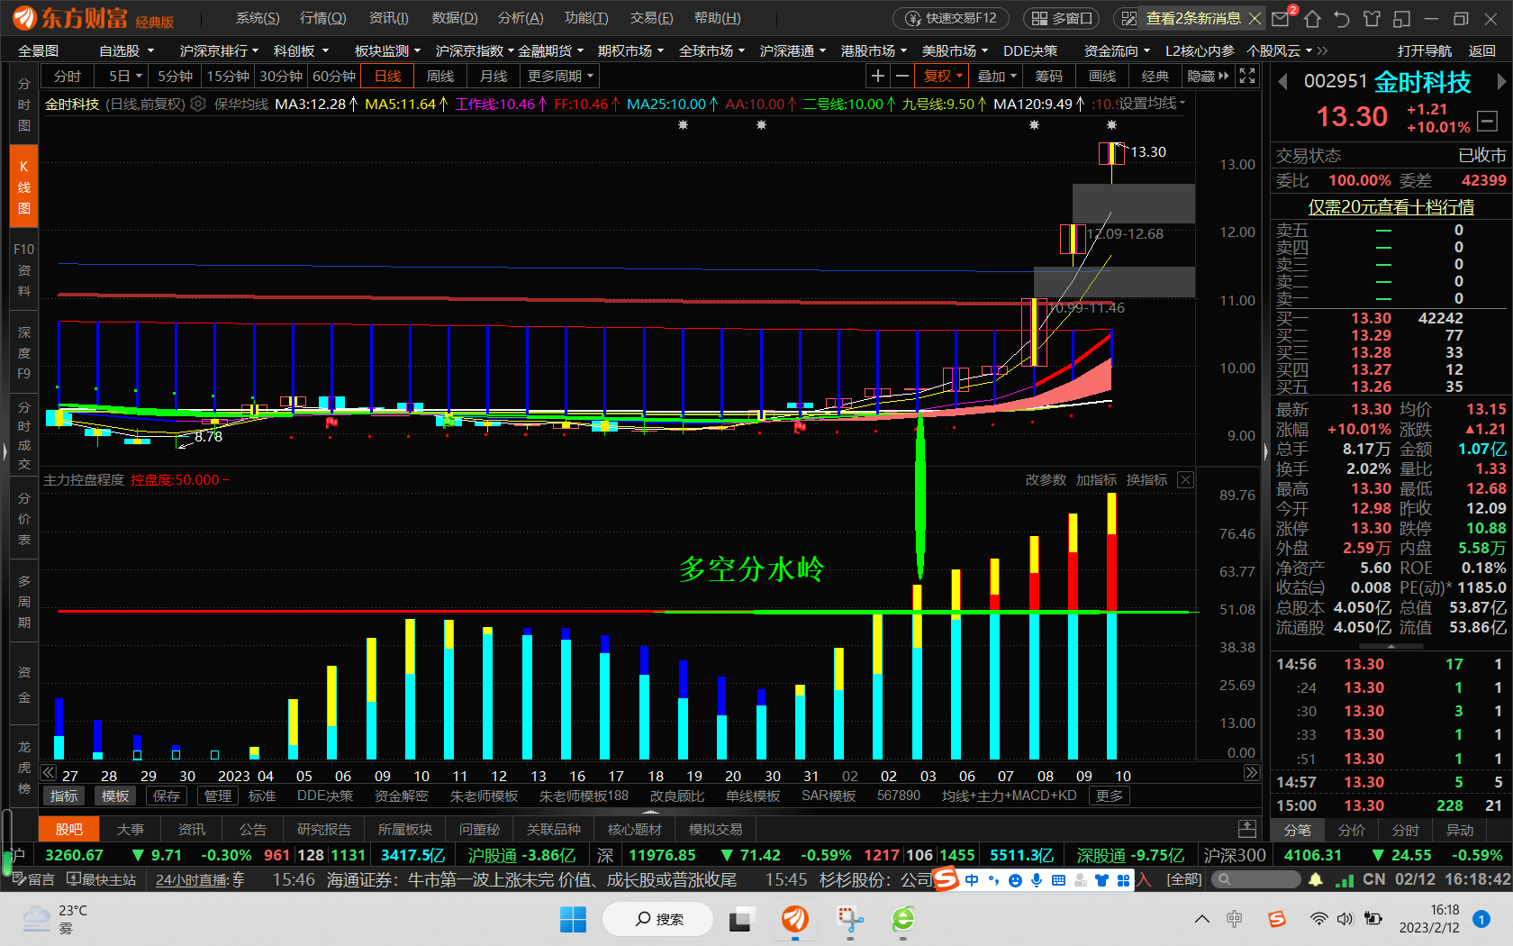This screenshot has width=1513, height=946.
Task: Open moving average settings gear icon
Action: (x=198, y=105)
